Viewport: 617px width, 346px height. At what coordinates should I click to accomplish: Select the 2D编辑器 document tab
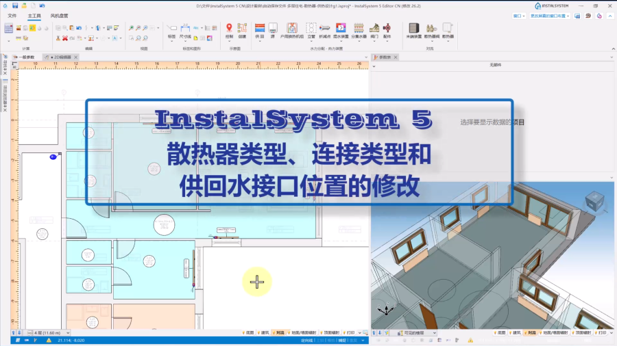(61, 57)
